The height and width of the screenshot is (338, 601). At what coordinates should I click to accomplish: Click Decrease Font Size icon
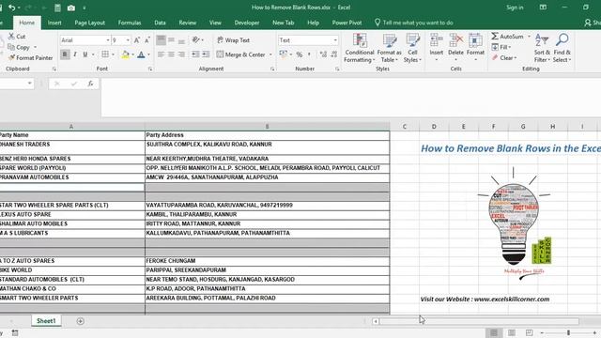pyautogui.click(x=147, y=39)
